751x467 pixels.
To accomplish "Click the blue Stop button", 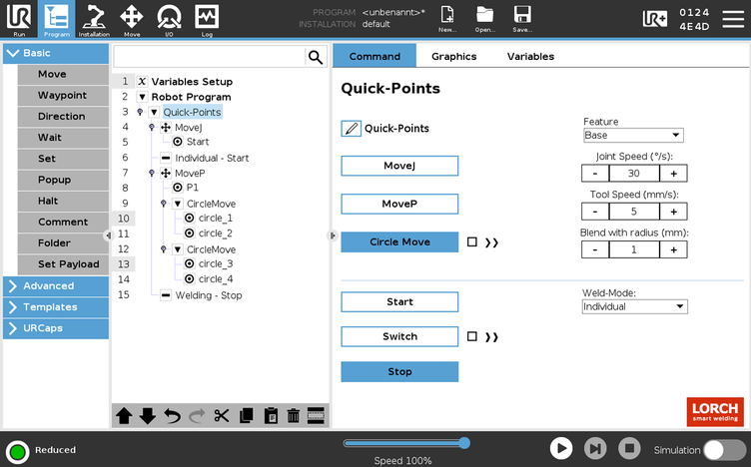I will click(x=399, y=372).
